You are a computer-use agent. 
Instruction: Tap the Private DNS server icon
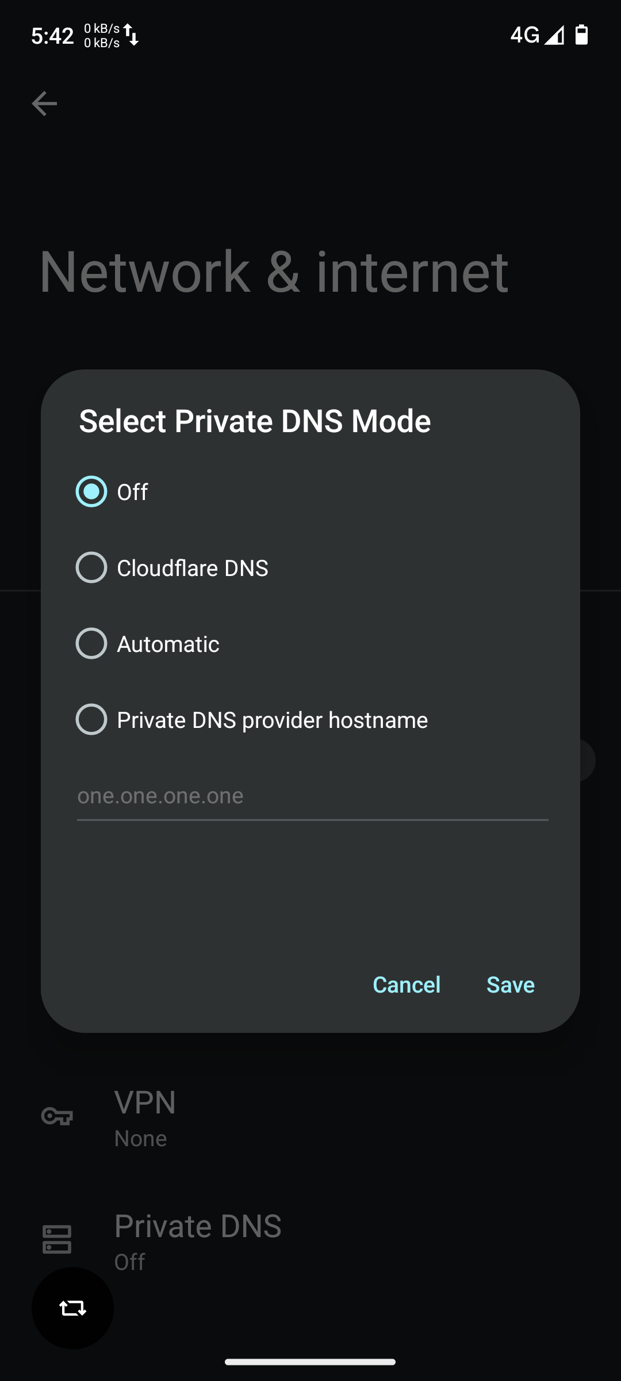click(57, 1239)
